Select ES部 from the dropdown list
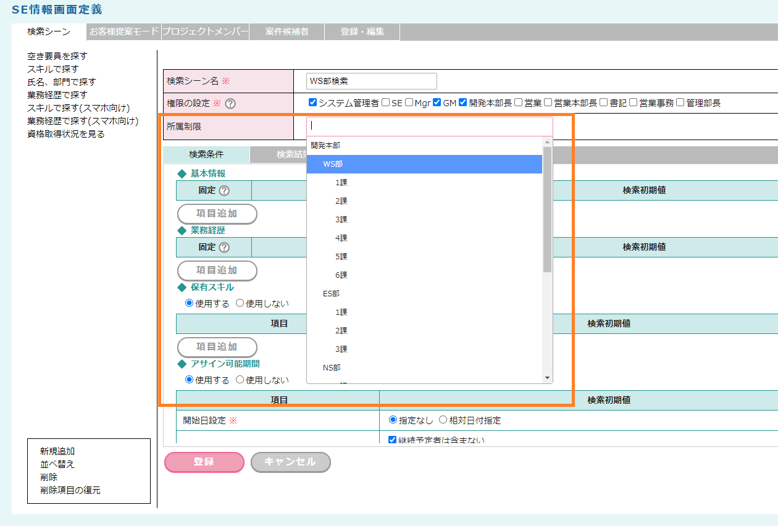The height and width of the screenshot is (526, 778). coord(332,294)
